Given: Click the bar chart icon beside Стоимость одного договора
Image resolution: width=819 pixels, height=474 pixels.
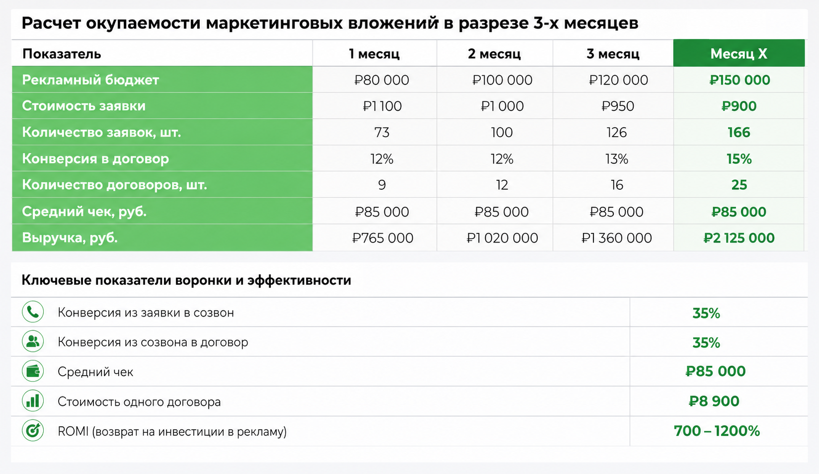Looking at the screenshot, I should pyautogui.click(x=33, y=401).
